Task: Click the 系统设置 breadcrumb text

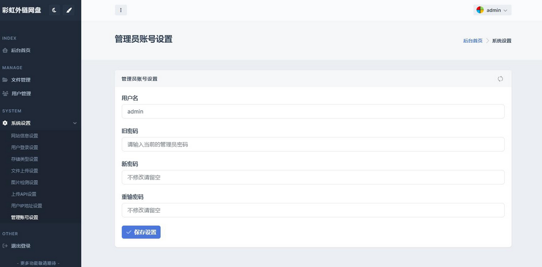Action: click(x=501, y=41)
